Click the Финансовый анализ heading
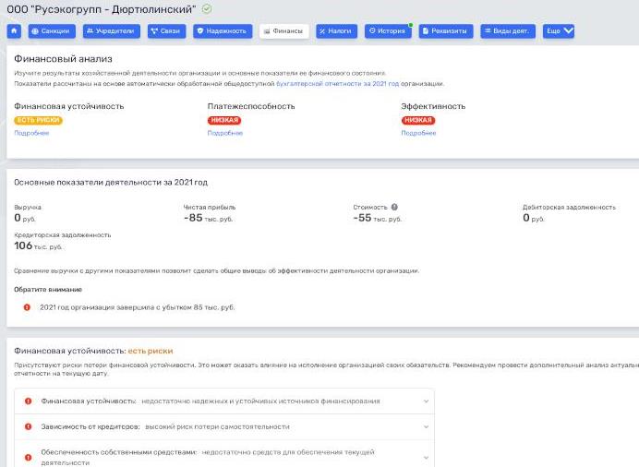This screenshot has height=467, width=639. pos(63,59)
